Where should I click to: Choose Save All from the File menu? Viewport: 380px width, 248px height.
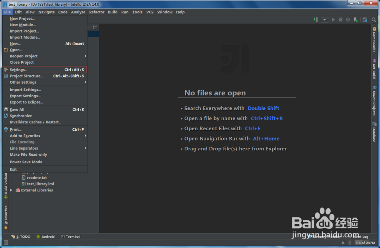coord(45,110)
